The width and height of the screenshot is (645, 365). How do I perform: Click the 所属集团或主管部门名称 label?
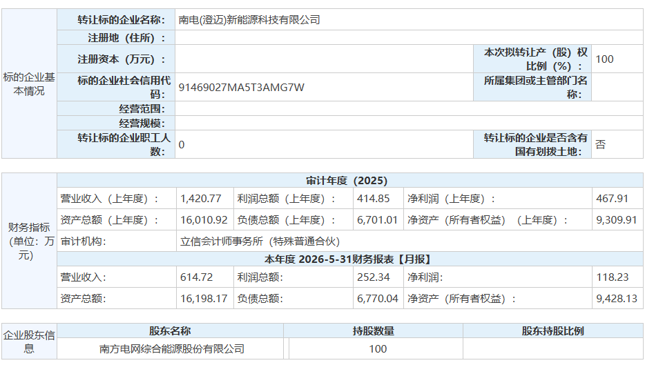[536, 87]
